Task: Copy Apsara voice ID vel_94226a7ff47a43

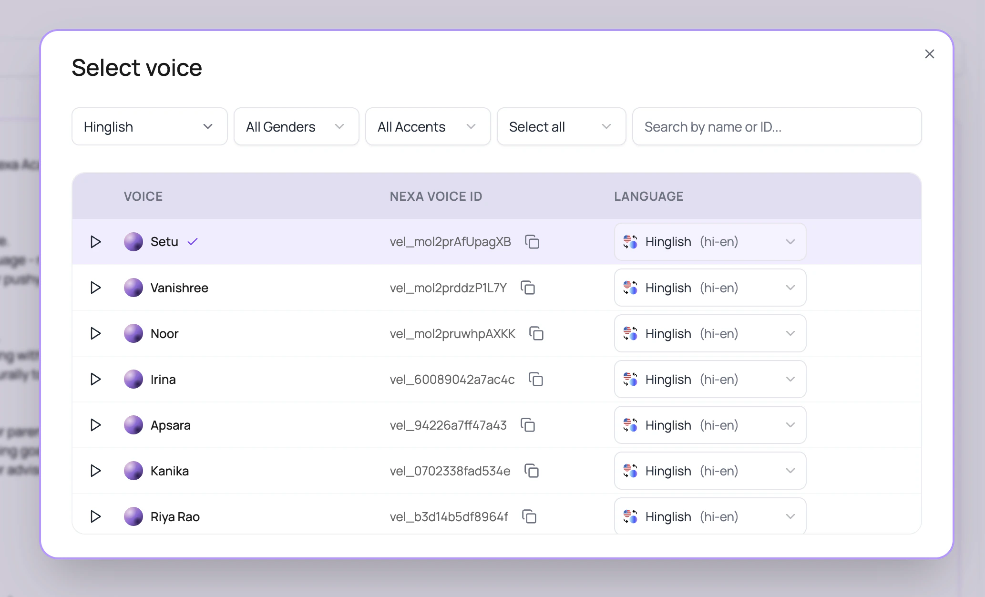Action: click(x=528, y=425)
